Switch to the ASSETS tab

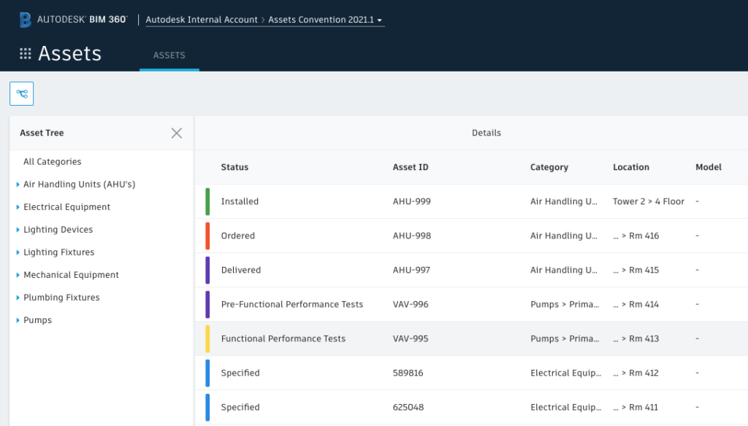(169, 55)
